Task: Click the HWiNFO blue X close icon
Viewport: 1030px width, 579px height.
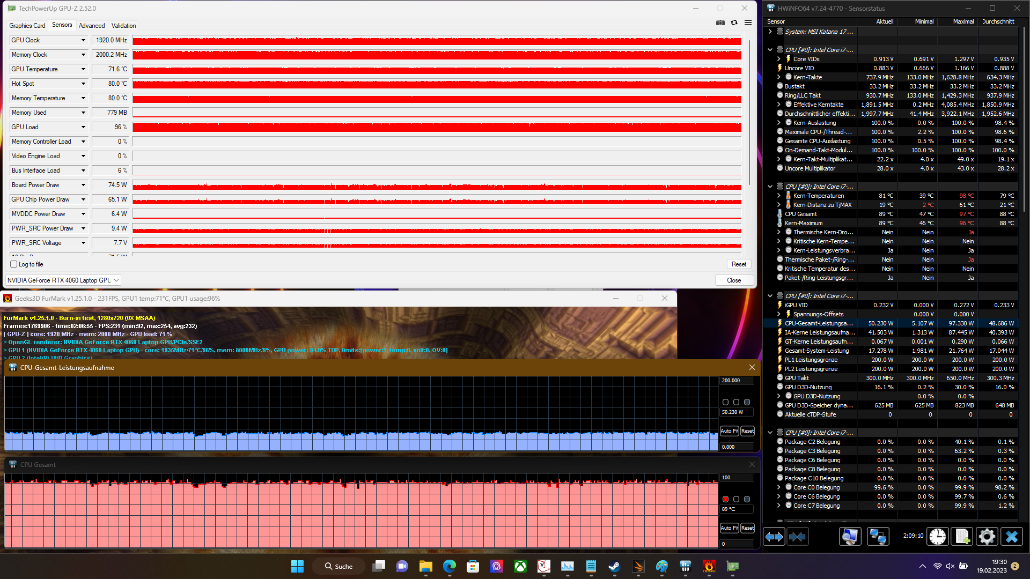Action: (x=1012, y=537)
